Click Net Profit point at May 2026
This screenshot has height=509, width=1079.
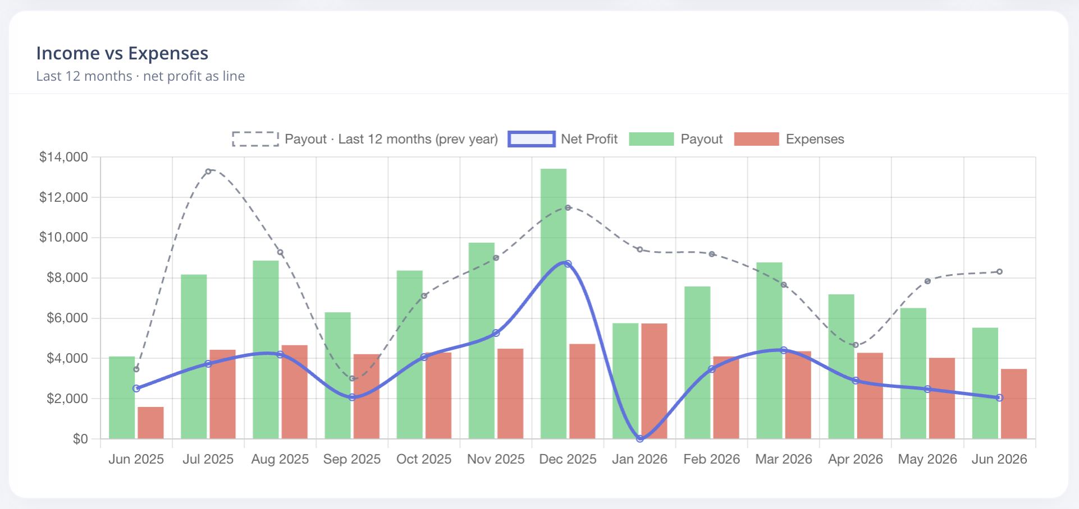[927, 389]
